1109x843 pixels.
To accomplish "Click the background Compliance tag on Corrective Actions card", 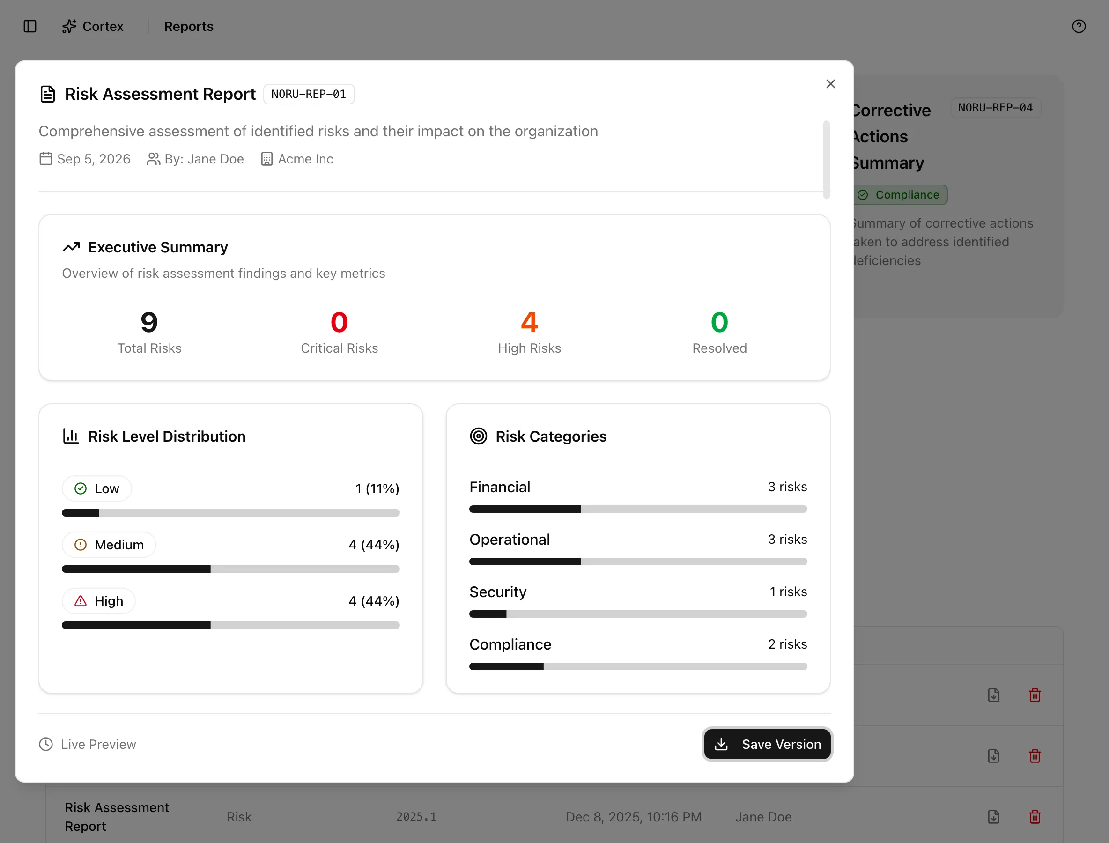I will click(901, 195).
